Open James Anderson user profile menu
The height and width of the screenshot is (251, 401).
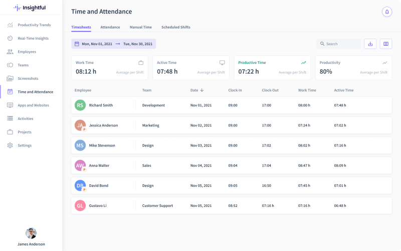[x=31, y=236]
